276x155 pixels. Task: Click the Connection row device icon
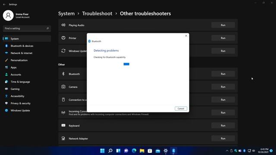click(63, 99)
